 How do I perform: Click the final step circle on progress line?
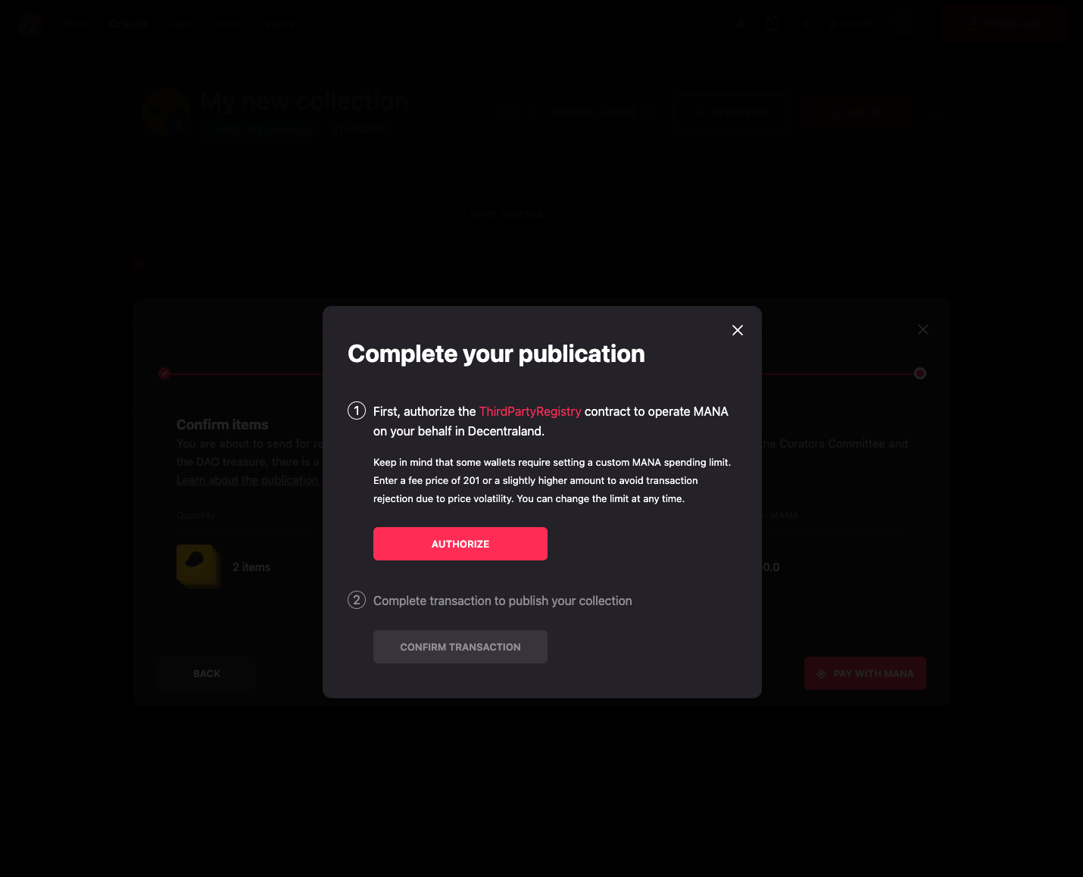[920, 373]
